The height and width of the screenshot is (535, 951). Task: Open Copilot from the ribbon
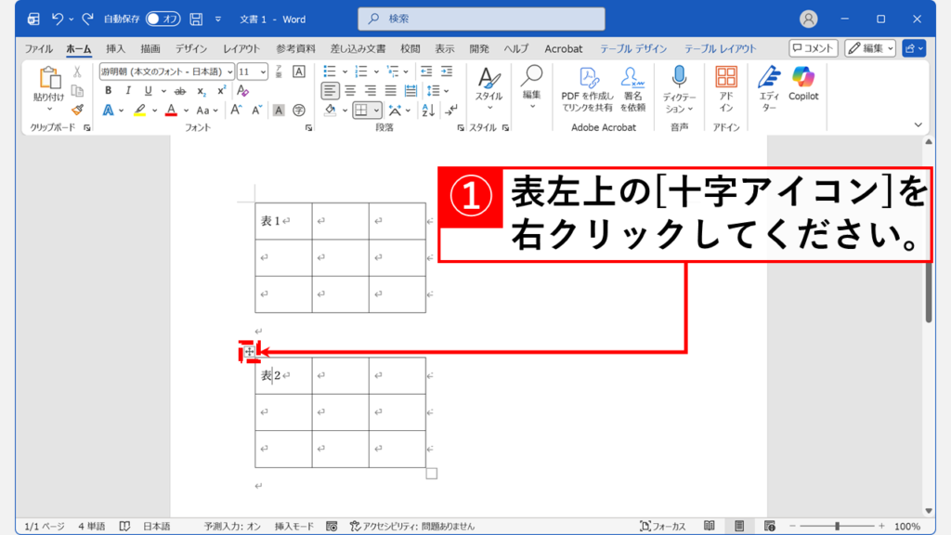point(802,85)
